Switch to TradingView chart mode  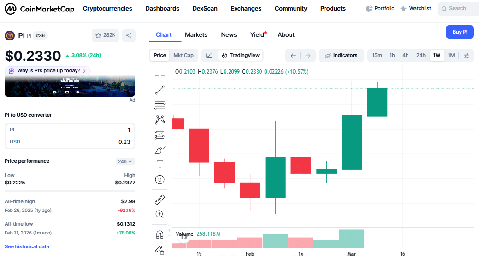(240, 56)
